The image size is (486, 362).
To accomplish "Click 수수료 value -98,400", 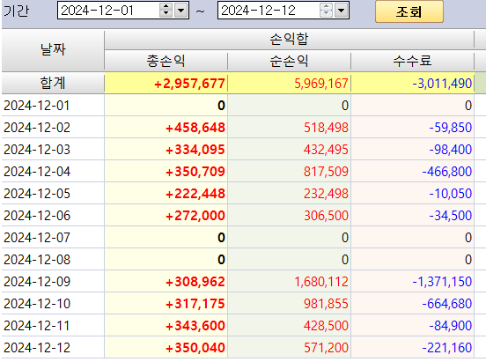I will tap(451, 150).
